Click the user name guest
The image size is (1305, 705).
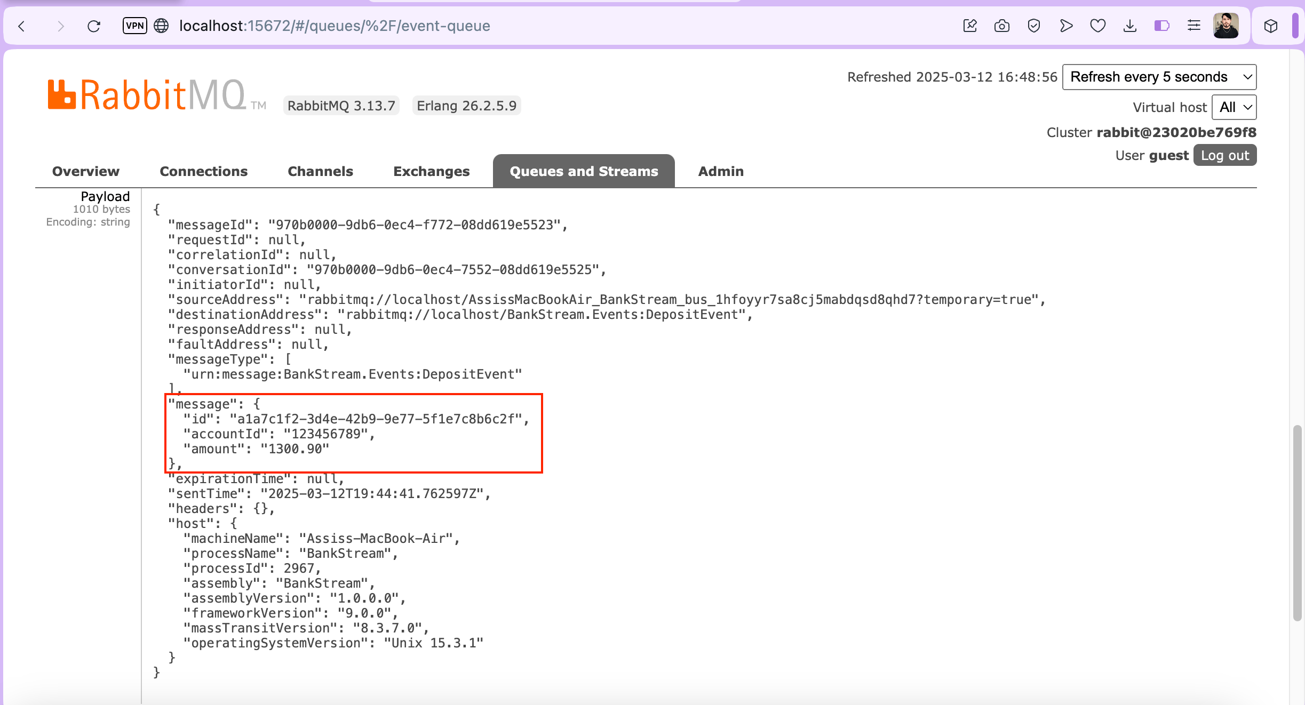click(1169, 155)
